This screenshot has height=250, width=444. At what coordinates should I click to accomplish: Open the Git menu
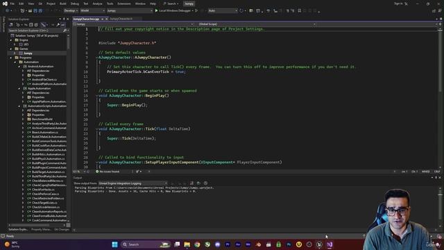tap(40, 3)
